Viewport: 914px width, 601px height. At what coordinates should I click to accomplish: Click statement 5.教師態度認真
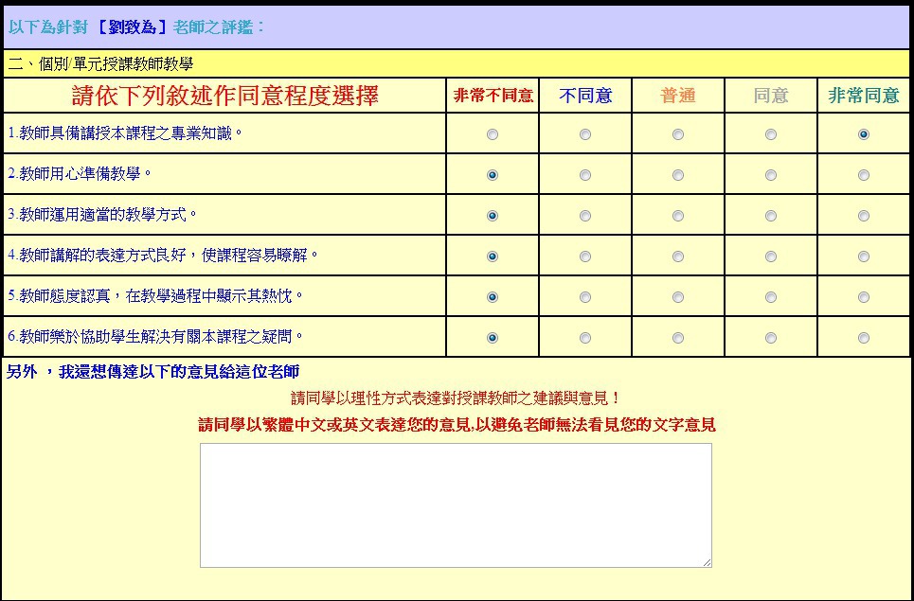pyautogui.click(x=155, y=296)
